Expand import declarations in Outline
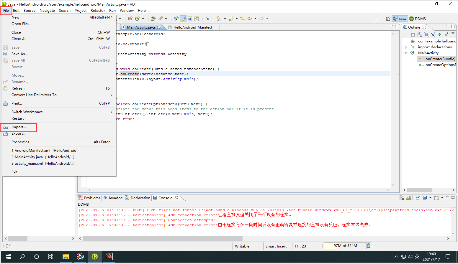This screenshot has height=264, width=458. pos(406,47)
